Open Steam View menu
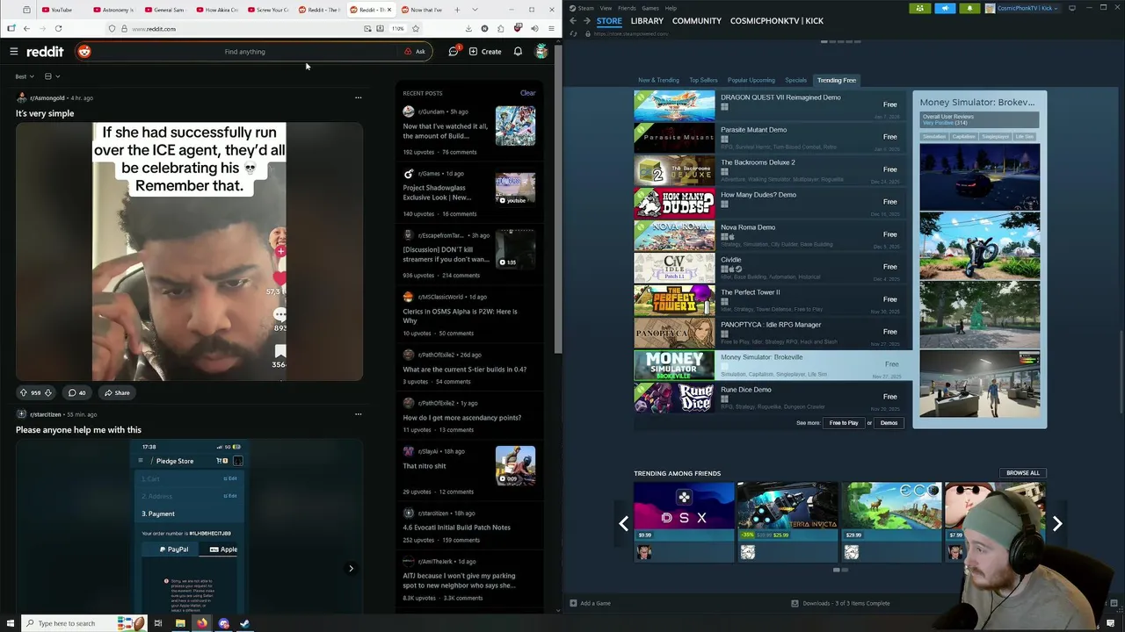1125x632 pixels. (606, 8)
